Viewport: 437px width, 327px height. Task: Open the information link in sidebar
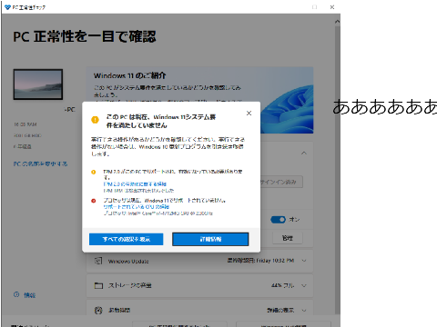tap(30, 295)
